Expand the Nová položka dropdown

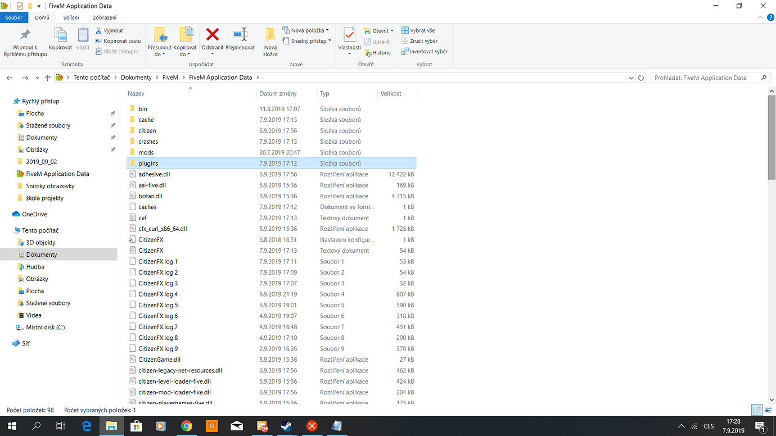tap(327, 30)
